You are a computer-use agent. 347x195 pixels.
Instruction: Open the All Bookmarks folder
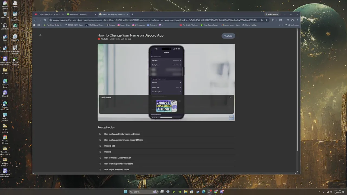pos(292,25)
